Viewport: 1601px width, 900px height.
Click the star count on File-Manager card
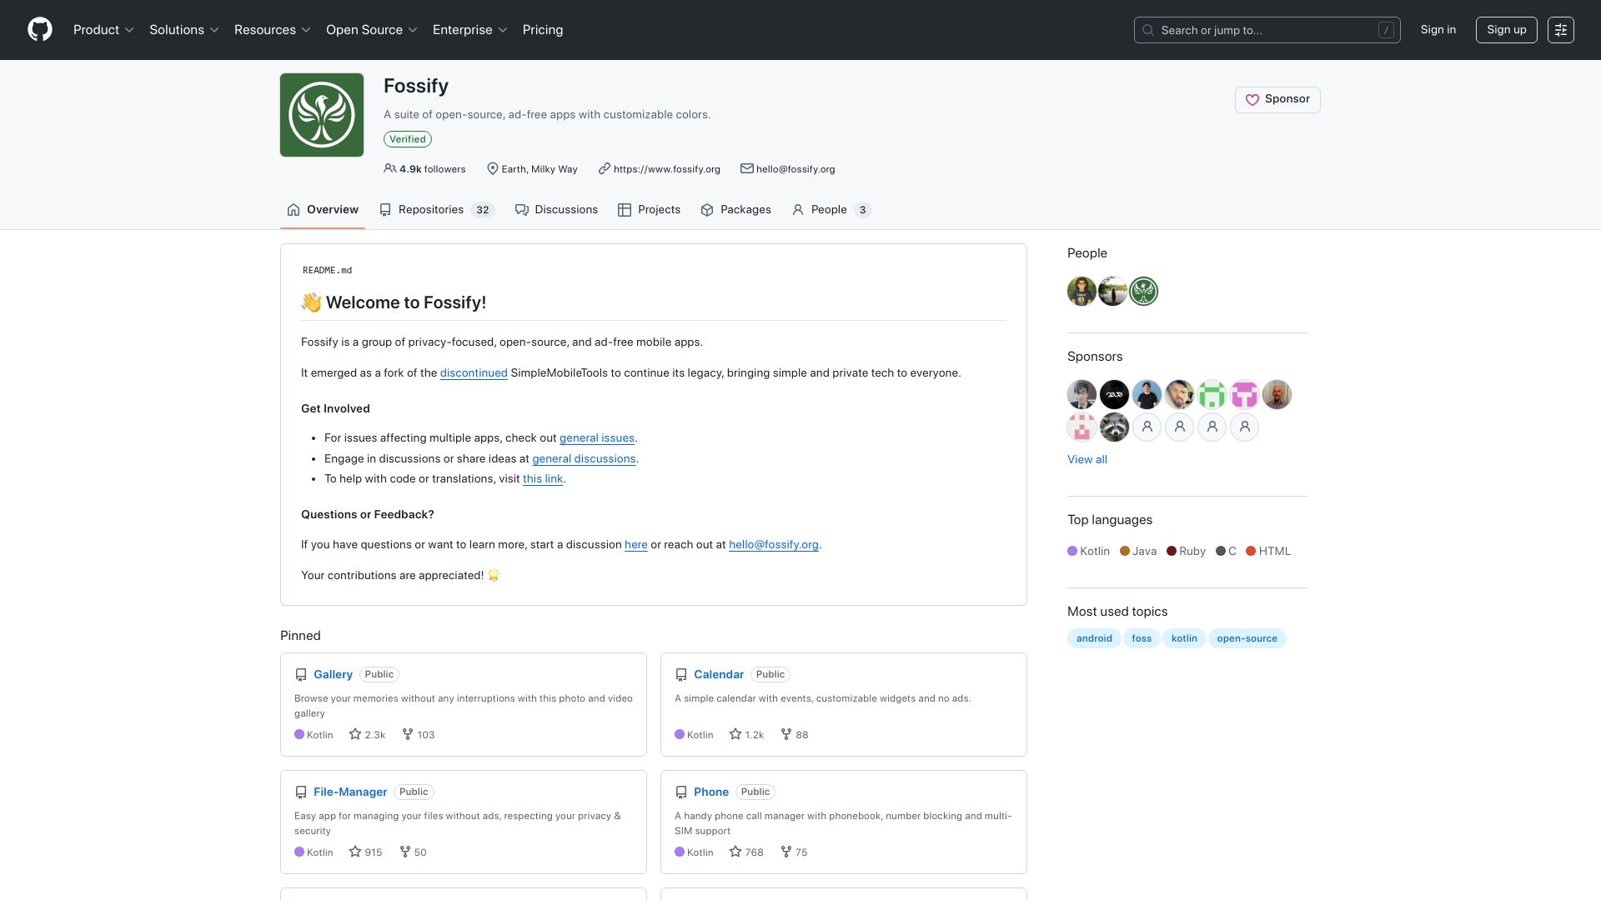[366, 852]
